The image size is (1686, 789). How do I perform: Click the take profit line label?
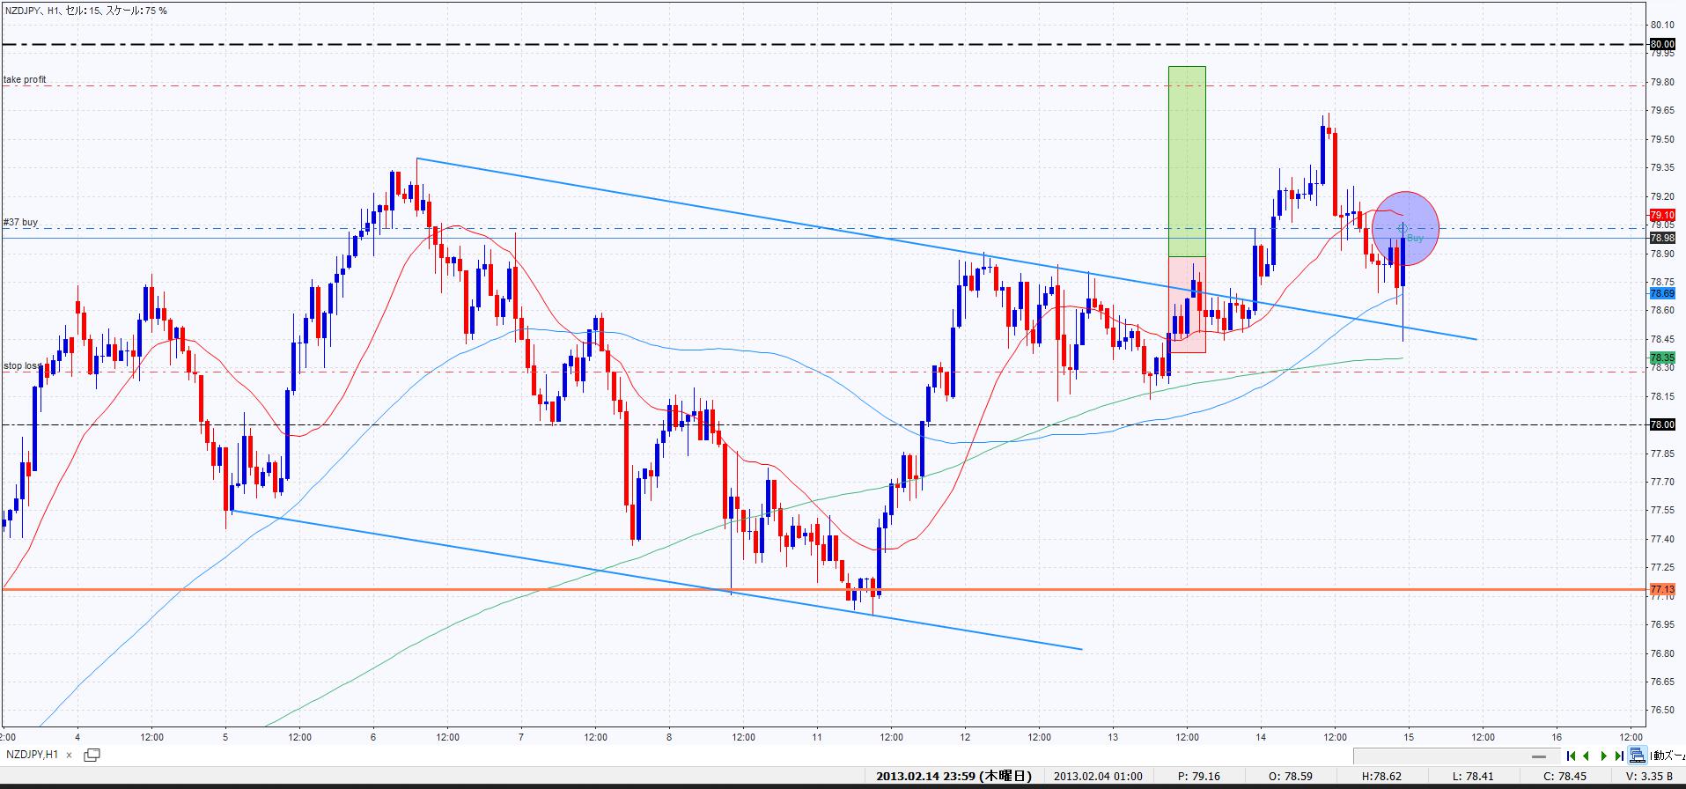point(25,80)
